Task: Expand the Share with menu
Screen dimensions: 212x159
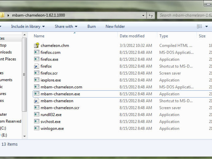Action: coord(66,26)
